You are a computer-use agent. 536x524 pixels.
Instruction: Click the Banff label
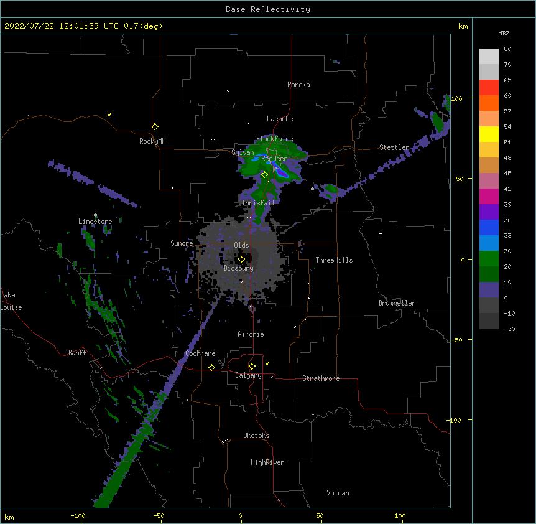[x=77, y=353]
